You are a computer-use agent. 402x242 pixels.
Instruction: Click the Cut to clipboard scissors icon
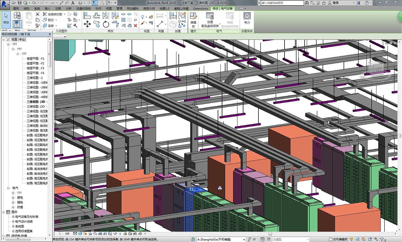[x=37, y=14]
